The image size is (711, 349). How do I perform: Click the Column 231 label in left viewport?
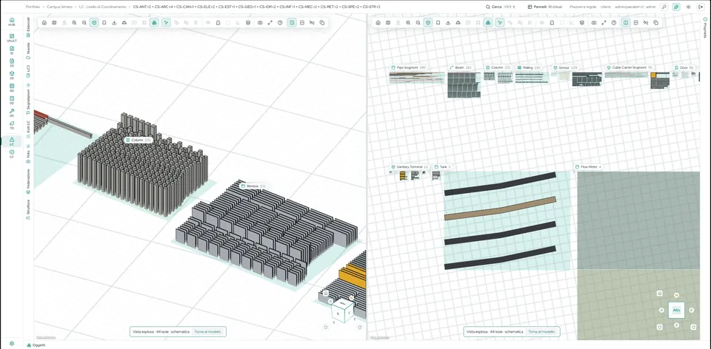click(138, 140)
